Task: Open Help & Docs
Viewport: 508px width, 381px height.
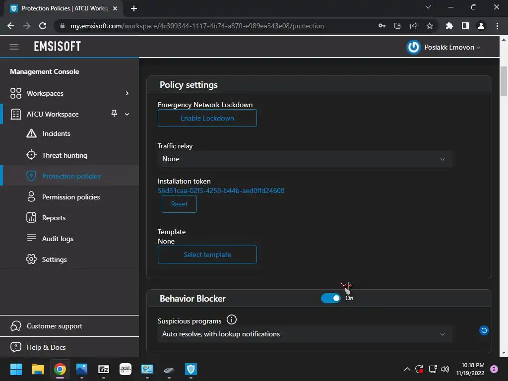Action: click(x=69, y=347)
